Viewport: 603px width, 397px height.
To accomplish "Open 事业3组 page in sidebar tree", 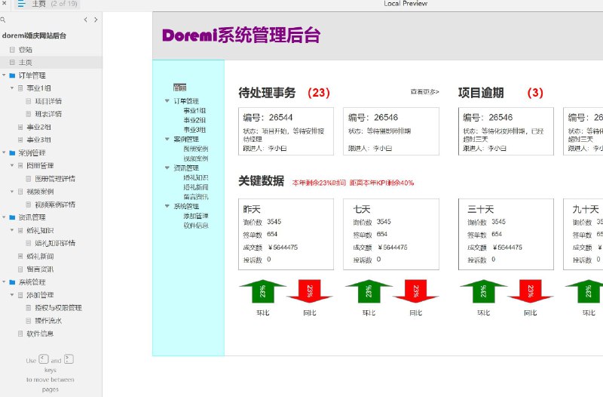I will [x=38, y=140].
